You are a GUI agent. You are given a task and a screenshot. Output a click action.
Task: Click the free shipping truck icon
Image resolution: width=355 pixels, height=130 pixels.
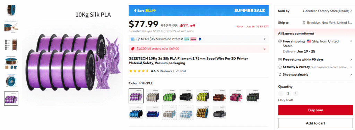click(280, 41)
